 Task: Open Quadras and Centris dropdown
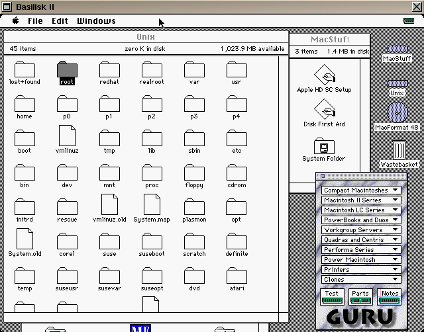click(x=361, y=239)
